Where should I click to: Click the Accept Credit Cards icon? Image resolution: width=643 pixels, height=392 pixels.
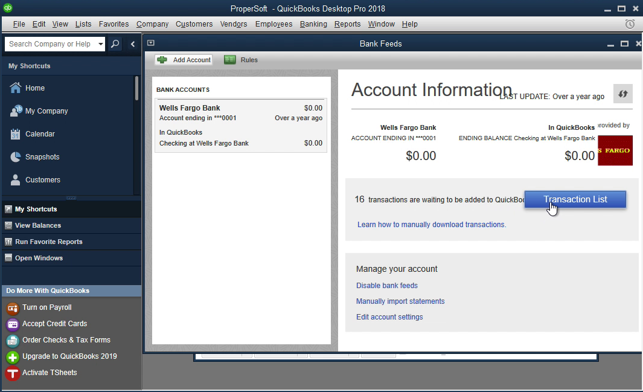coord(13,324)
